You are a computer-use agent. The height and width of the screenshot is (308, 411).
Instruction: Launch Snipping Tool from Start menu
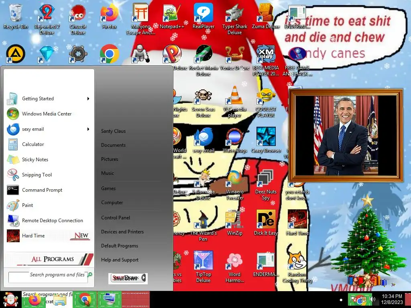coord(49,175)
